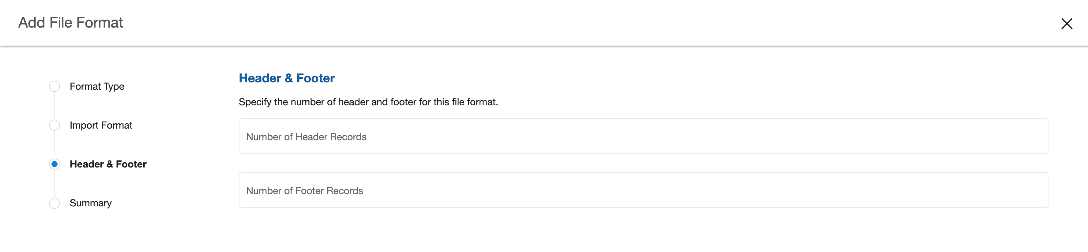
Task: Select the Import Format step circle
Action: point(55,125)
